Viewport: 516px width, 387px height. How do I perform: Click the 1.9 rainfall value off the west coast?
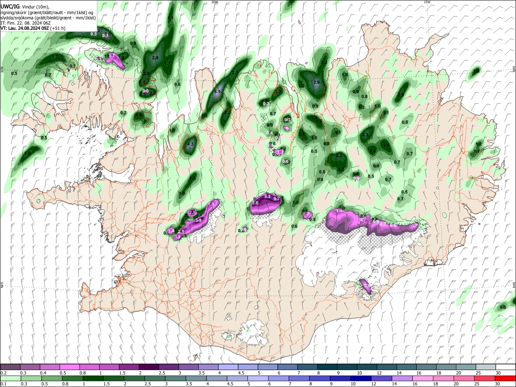click(x=27, y=153)
